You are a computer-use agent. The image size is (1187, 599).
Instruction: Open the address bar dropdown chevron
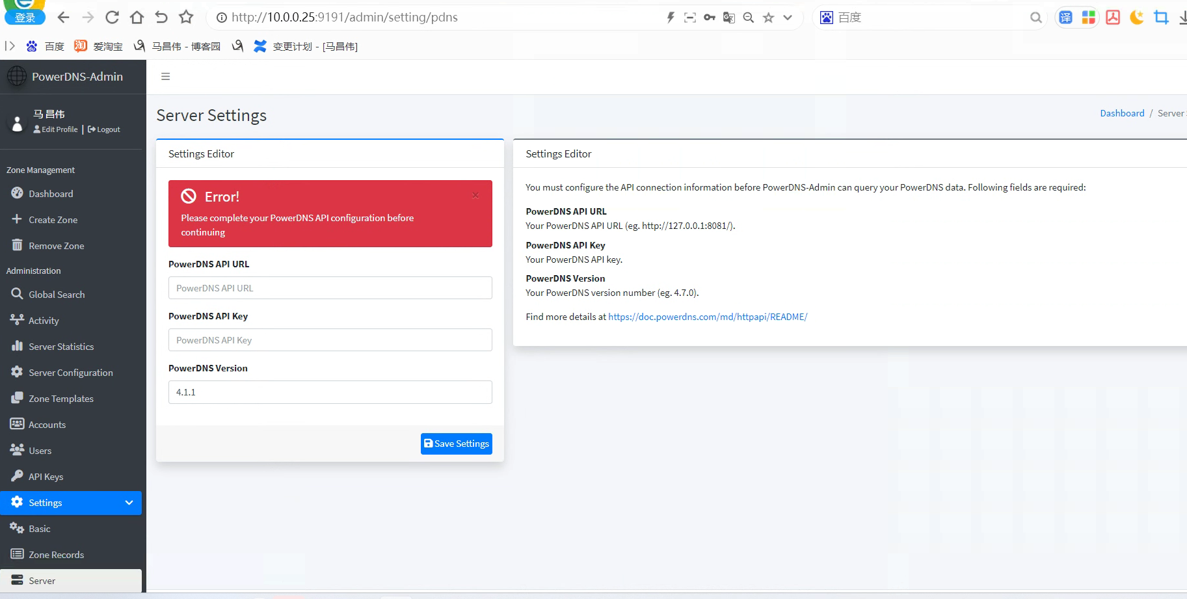[x=788, y=18]
